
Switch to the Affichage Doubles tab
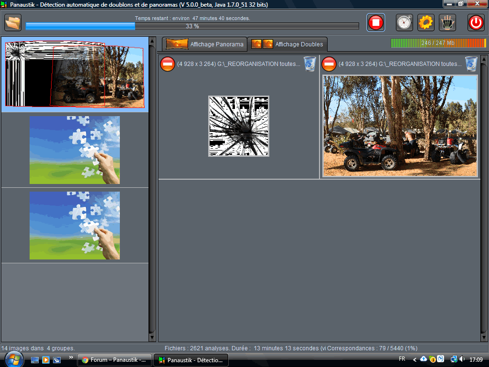point(287,44)
